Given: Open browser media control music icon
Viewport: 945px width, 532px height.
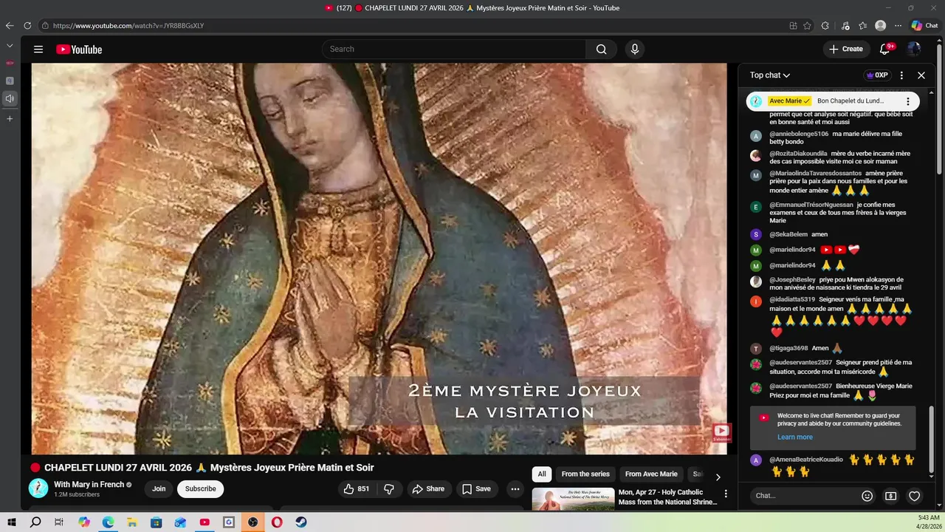Looking at the screenshot, I should click(845, 25).
